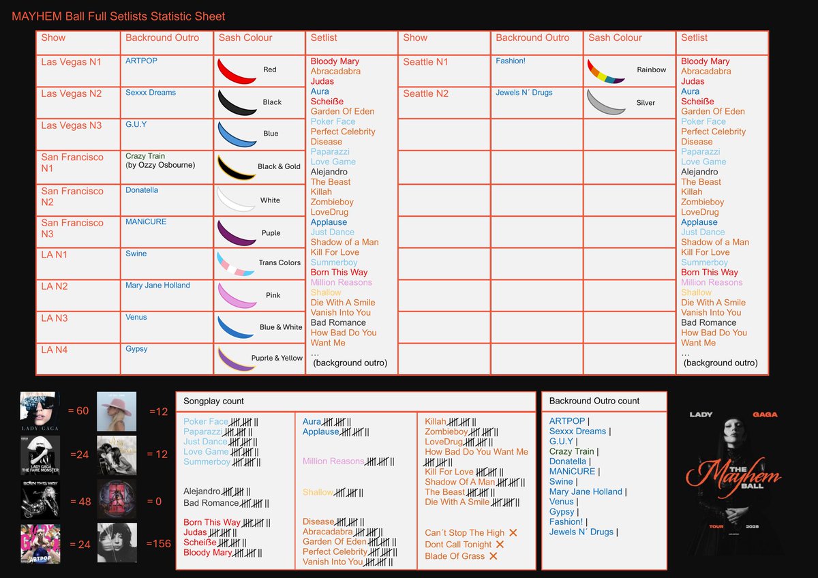Click the LA N2 show cell
Screen dimensions: 818x578
pos(78,295)
